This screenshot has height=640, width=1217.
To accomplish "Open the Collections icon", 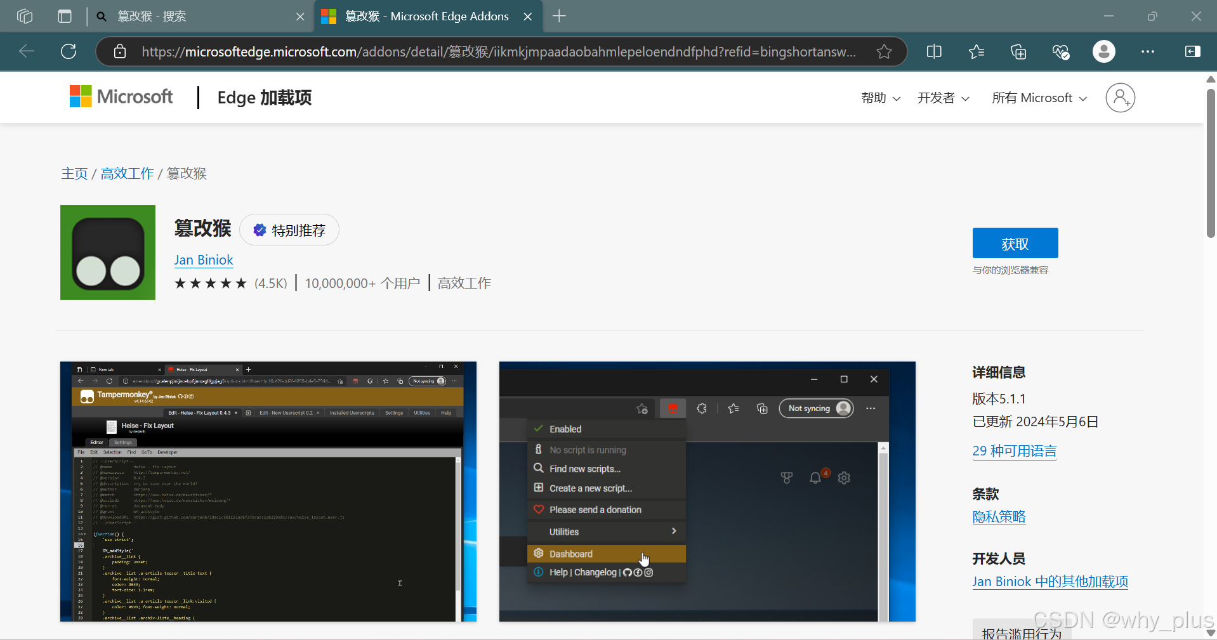I will click(1018, 51).
